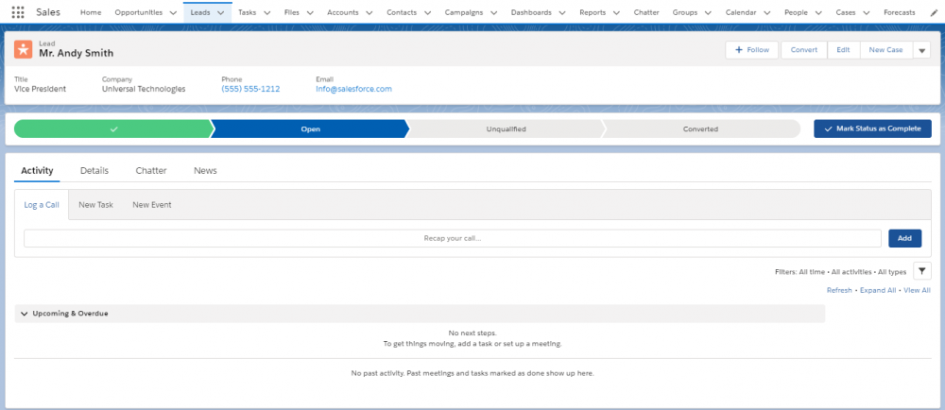Viewport: 945px width, 410px height.
Task: Expand the Tasks tab dropdown chevron
Action: [267, 12]
